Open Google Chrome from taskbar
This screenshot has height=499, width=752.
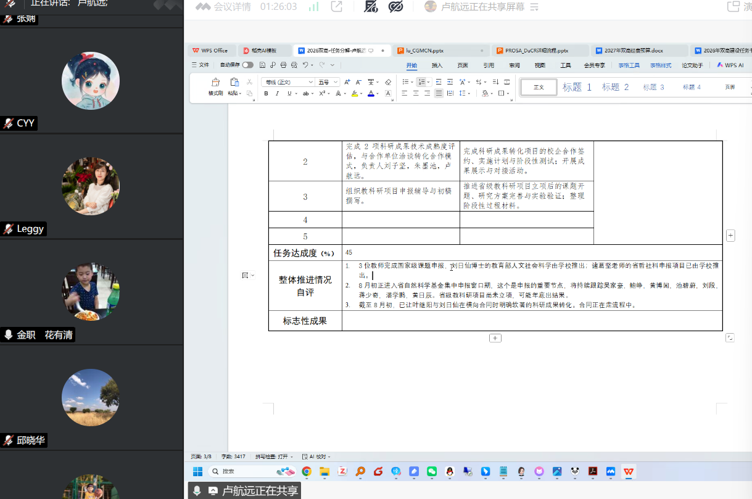307,471
